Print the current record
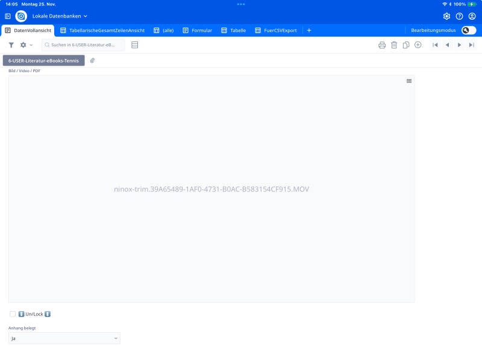The width and height of the screenshot is (482, 346). [382, 45]
